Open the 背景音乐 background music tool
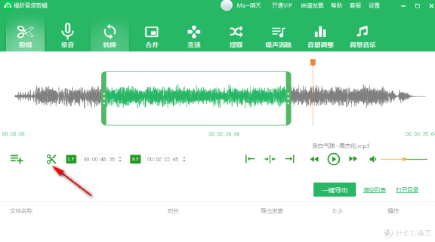This screenshot has width=435, height=242. 362,36
